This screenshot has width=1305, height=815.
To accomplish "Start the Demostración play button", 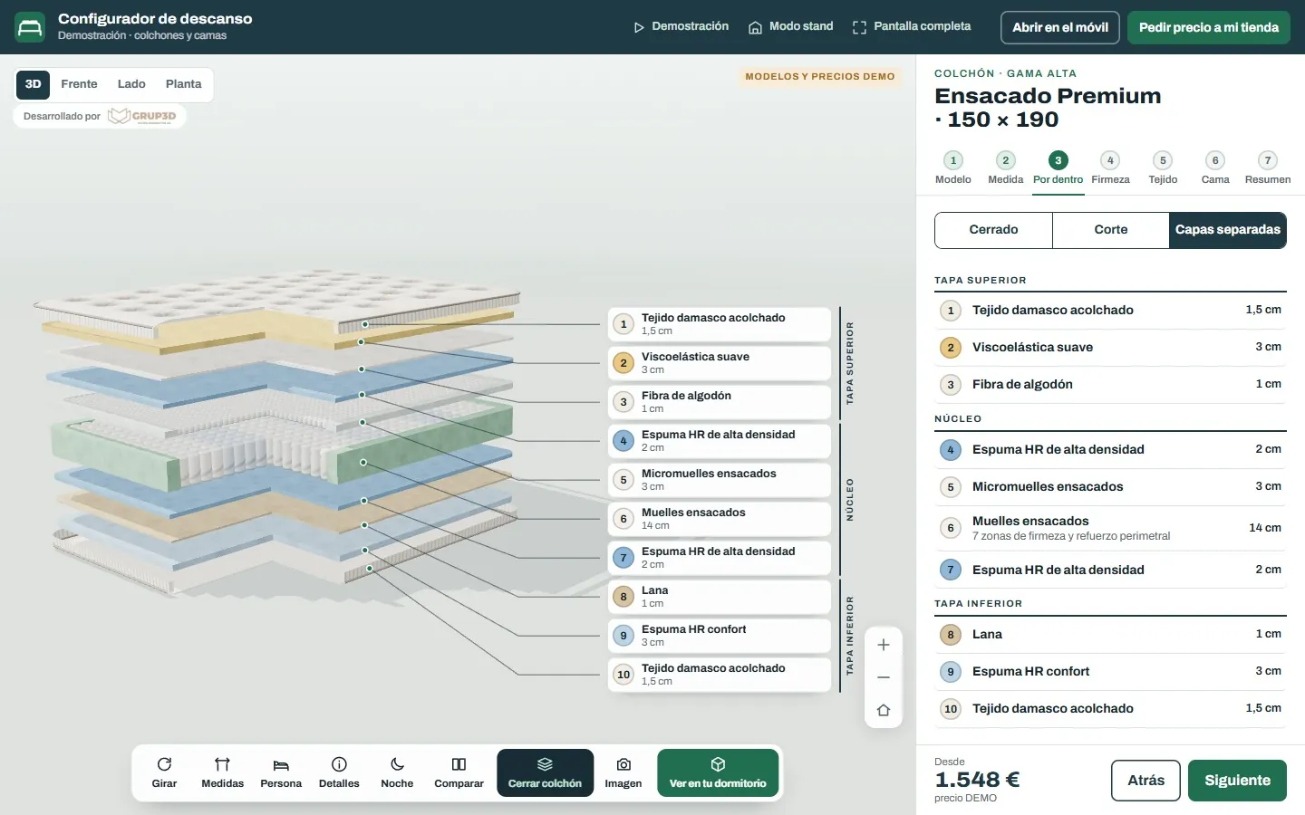I will (x=681, y=27).
